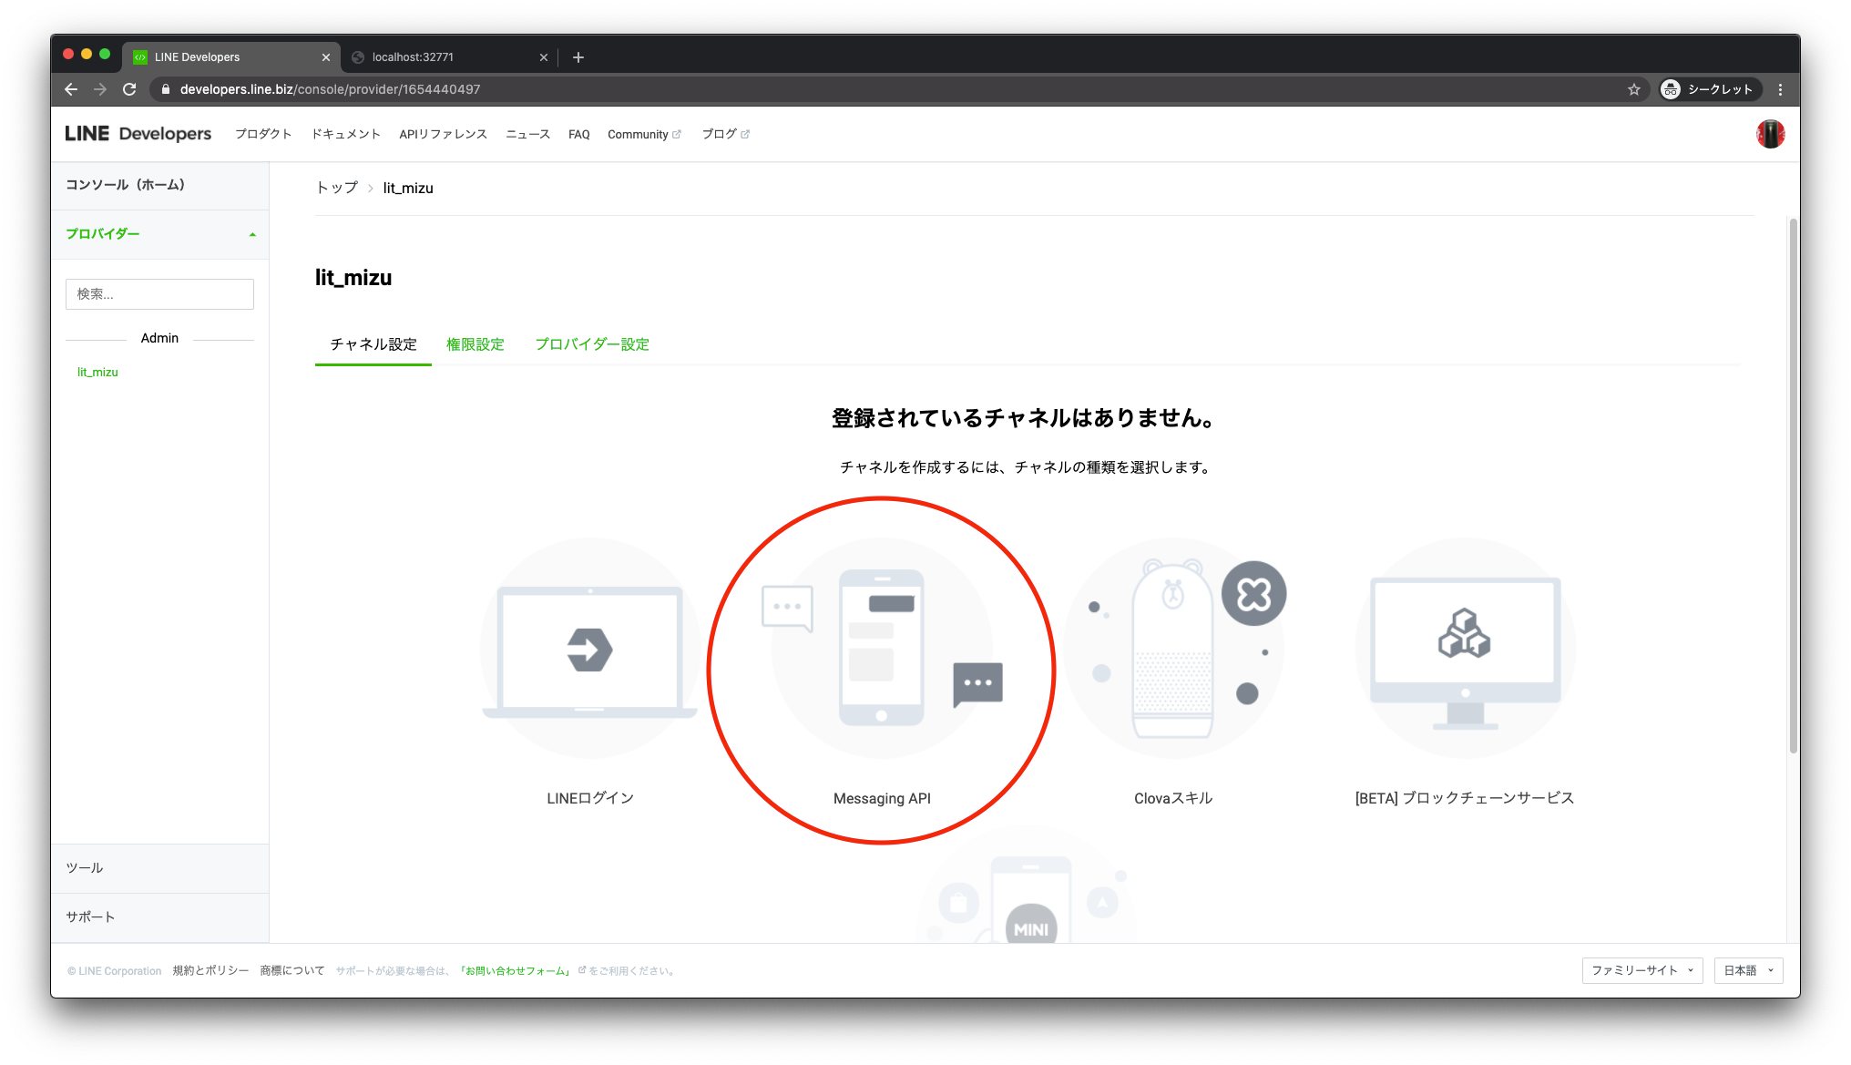Click the incognito シークレット indicator
Viewport: 1851px width, 1065px height.
[1708, 89]
